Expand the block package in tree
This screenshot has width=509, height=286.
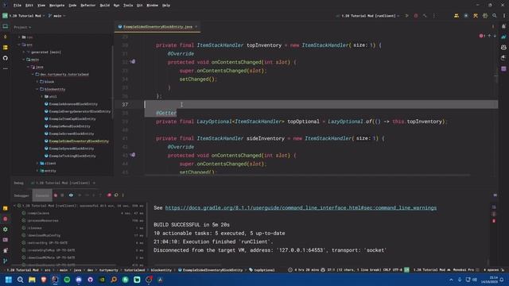(37, 82)
